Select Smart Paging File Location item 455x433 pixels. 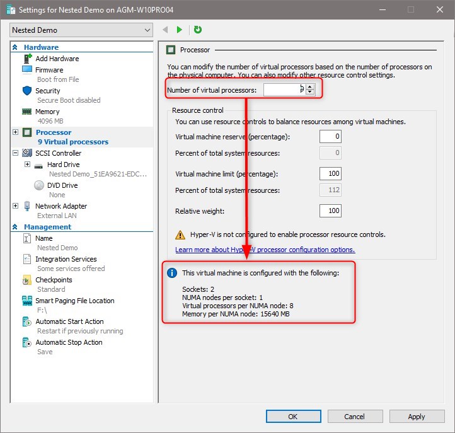tap(75, 301)
